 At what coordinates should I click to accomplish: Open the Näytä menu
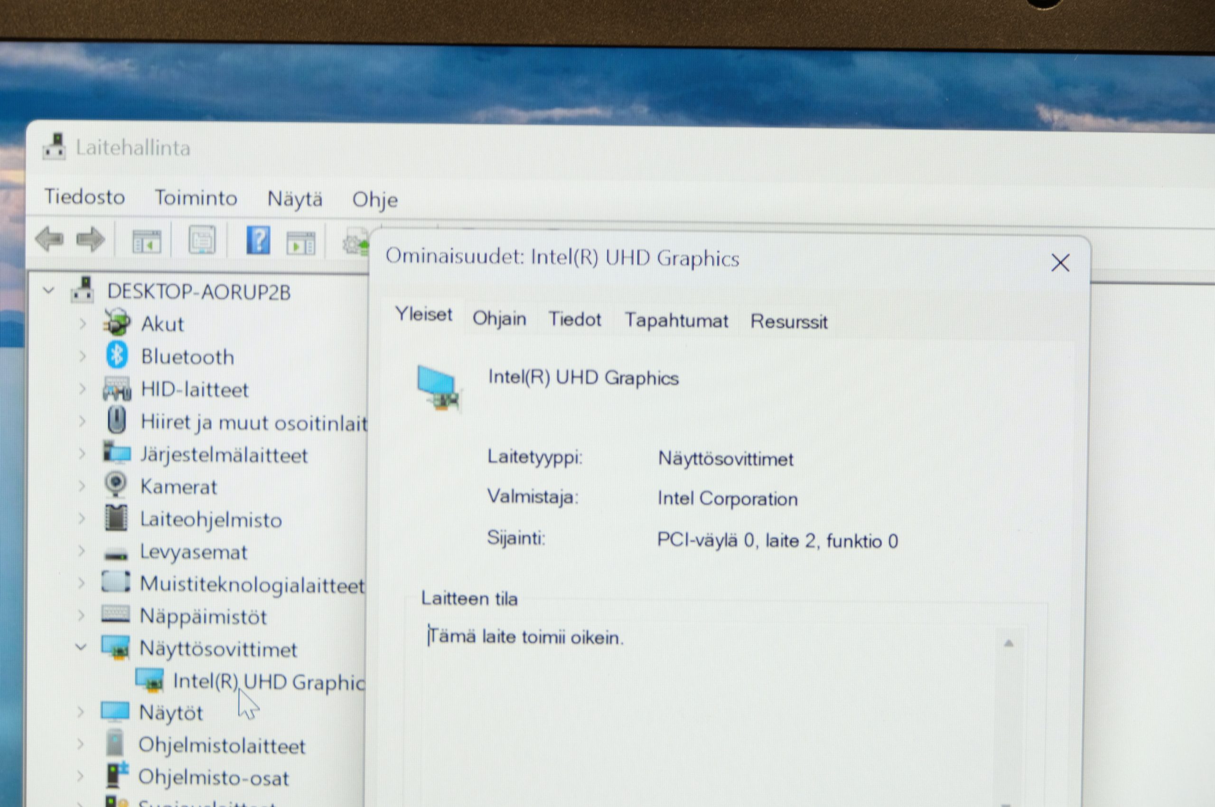tap(295, 200)
